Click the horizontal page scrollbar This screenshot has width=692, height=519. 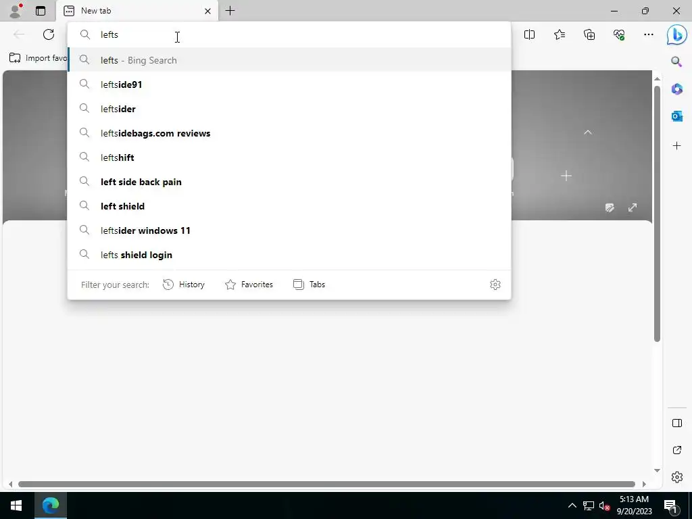(326, 484)
